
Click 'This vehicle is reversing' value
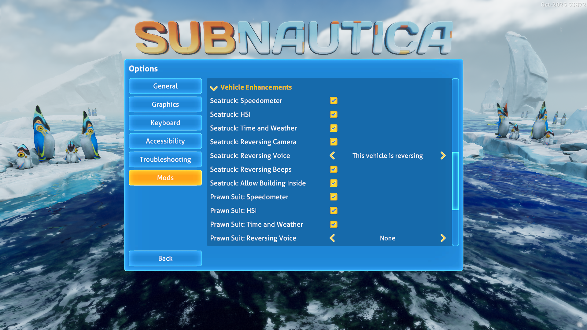tap(387, 156)
